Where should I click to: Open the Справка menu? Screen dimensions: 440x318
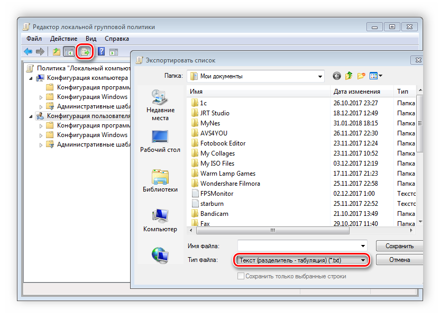coord(117,39)
